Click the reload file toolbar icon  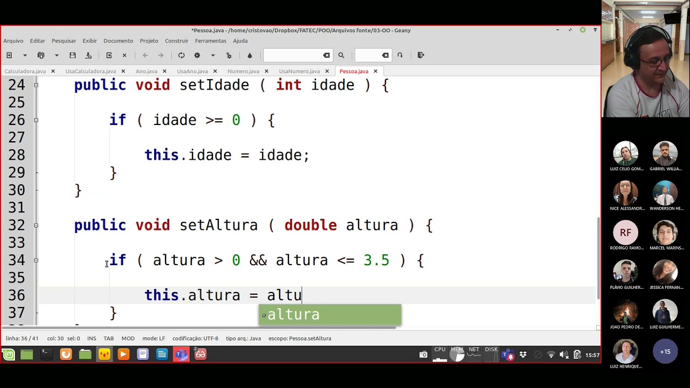109,55
